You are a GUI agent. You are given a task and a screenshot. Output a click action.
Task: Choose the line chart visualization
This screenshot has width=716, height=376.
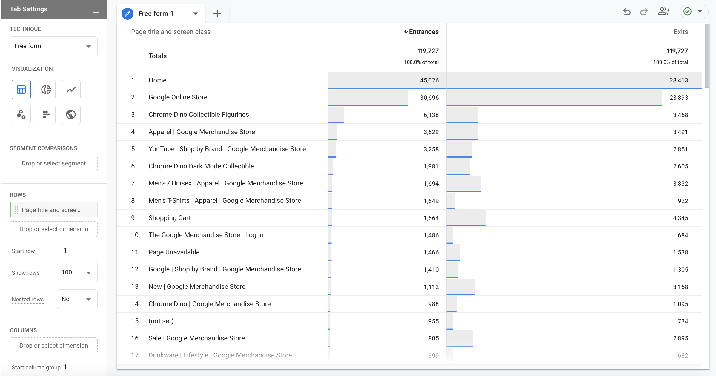pyautogui.click(x=71, y=90)
